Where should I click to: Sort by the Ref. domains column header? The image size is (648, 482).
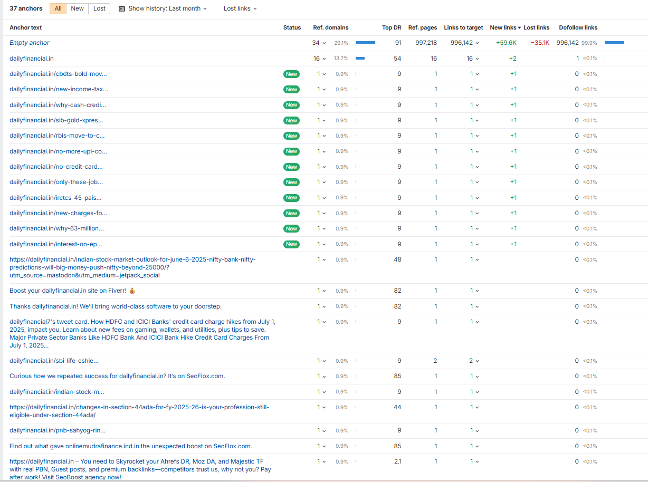tap(330, 27)
